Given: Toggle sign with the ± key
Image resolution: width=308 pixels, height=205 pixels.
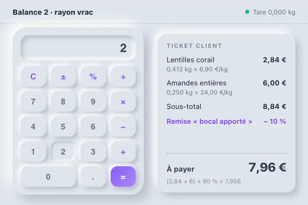Looking at the screenshot, I should 63,77.
